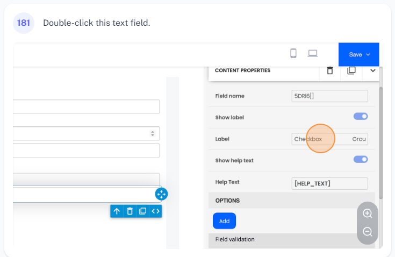Viewport: 395px width, 257px height.
Task: Open the select field with up-down arrows
Action: click(86, 133)
